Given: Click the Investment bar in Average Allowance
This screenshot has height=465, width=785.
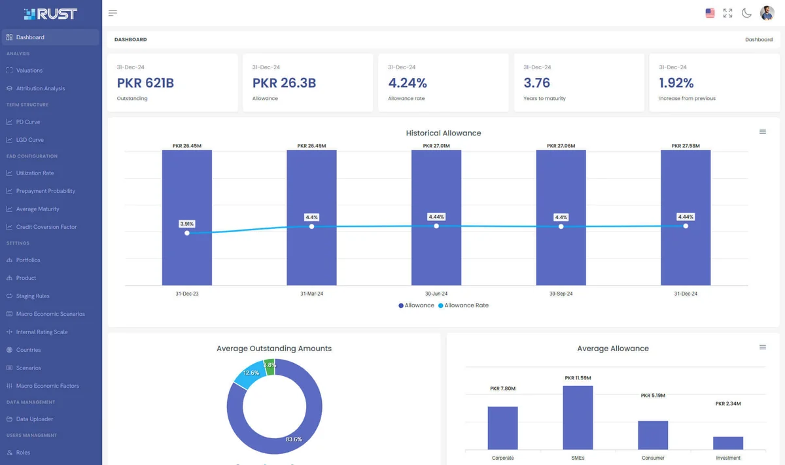Looking at the screenshot, I should (x=728, y=443).
